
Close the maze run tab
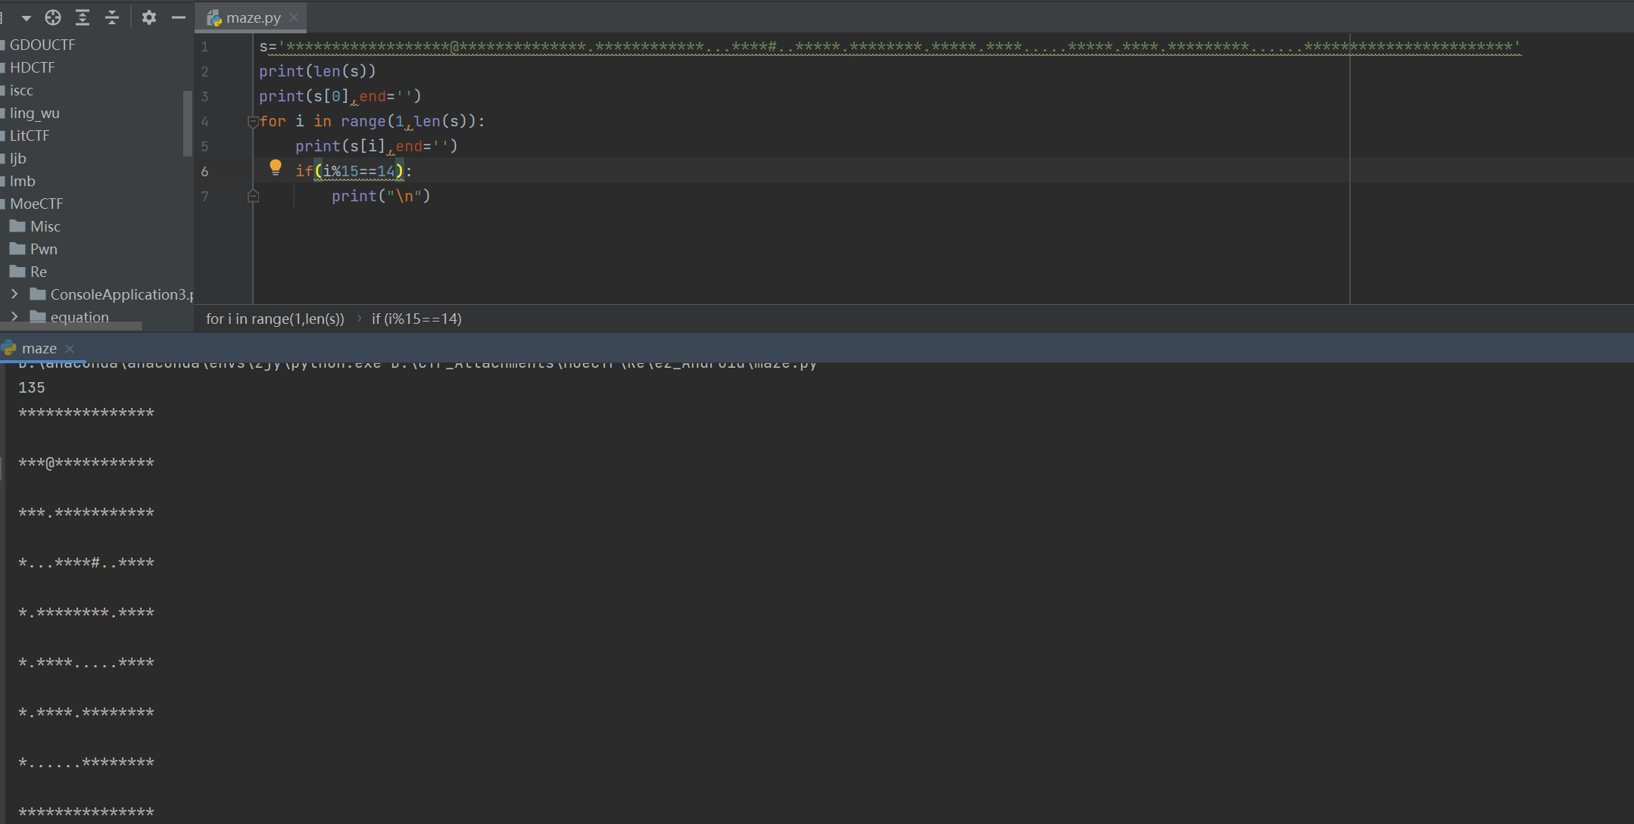click(70, 348)
